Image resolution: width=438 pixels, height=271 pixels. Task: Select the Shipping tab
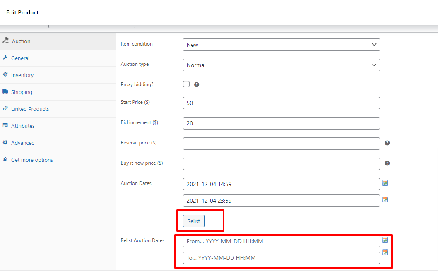[22, 92]
